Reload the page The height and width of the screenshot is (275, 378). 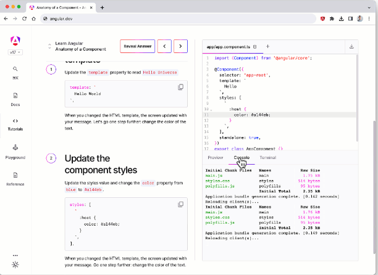coord(24,18)
